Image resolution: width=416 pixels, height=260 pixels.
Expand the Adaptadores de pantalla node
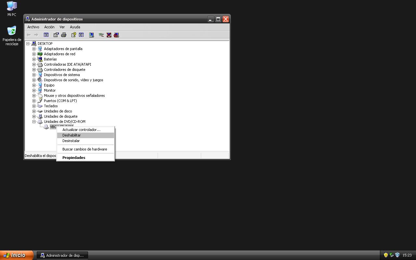click(x=34, y=49)
